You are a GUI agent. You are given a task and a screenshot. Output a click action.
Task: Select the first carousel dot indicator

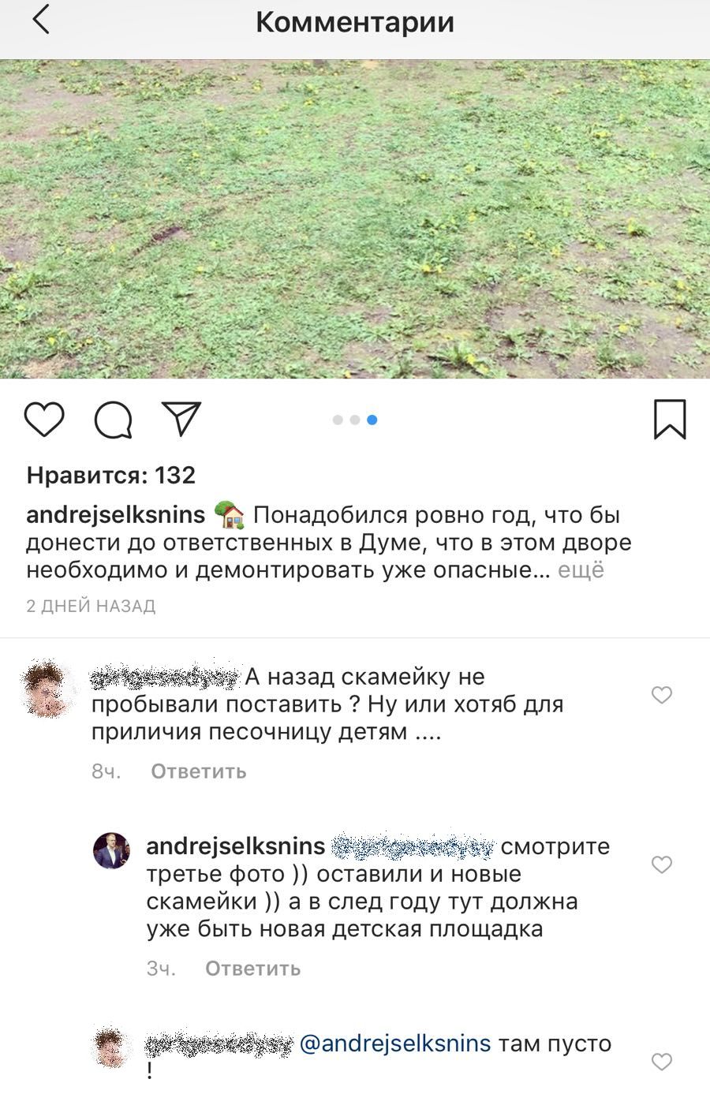(338, 420)
